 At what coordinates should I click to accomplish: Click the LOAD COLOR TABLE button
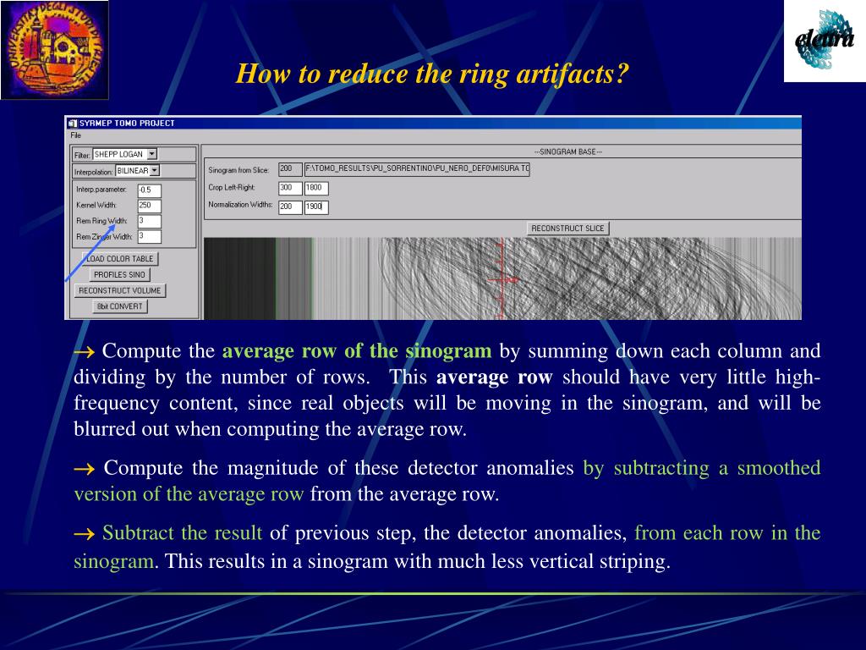pos(120,259)
